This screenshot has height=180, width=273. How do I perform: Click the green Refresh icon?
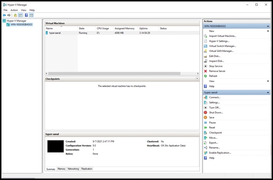[x=205, y=76]
